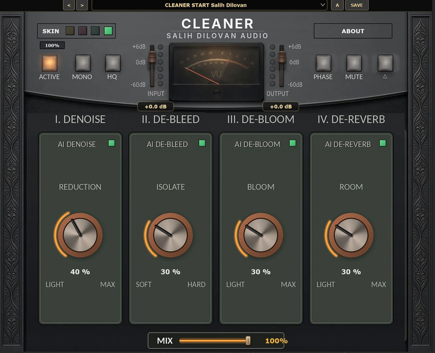Click the small VU meter calibration screw
Screen dimensions: 435x353
tap(217, 93)
